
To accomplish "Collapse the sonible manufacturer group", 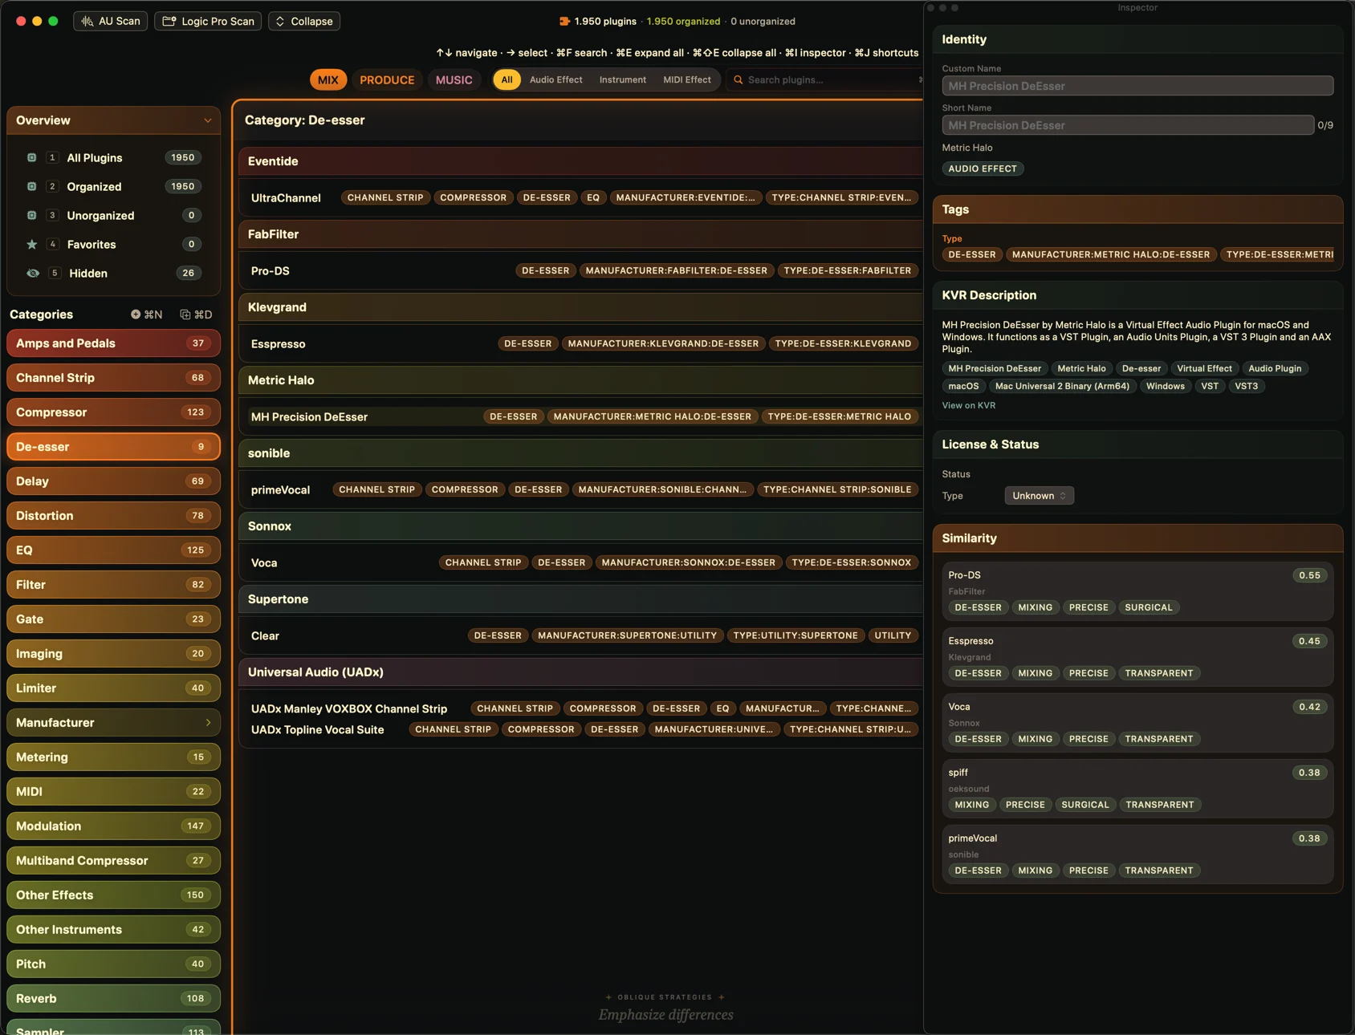I will tap(580, 453).
